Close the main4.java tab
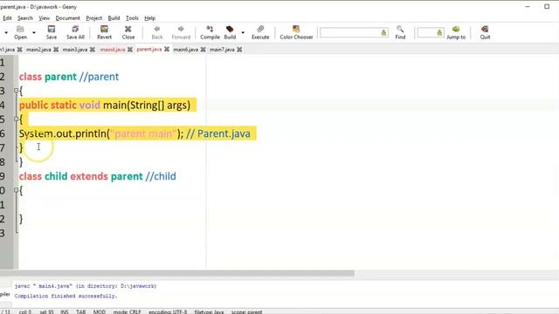559x314 pixels. click(x=130, y=50)
